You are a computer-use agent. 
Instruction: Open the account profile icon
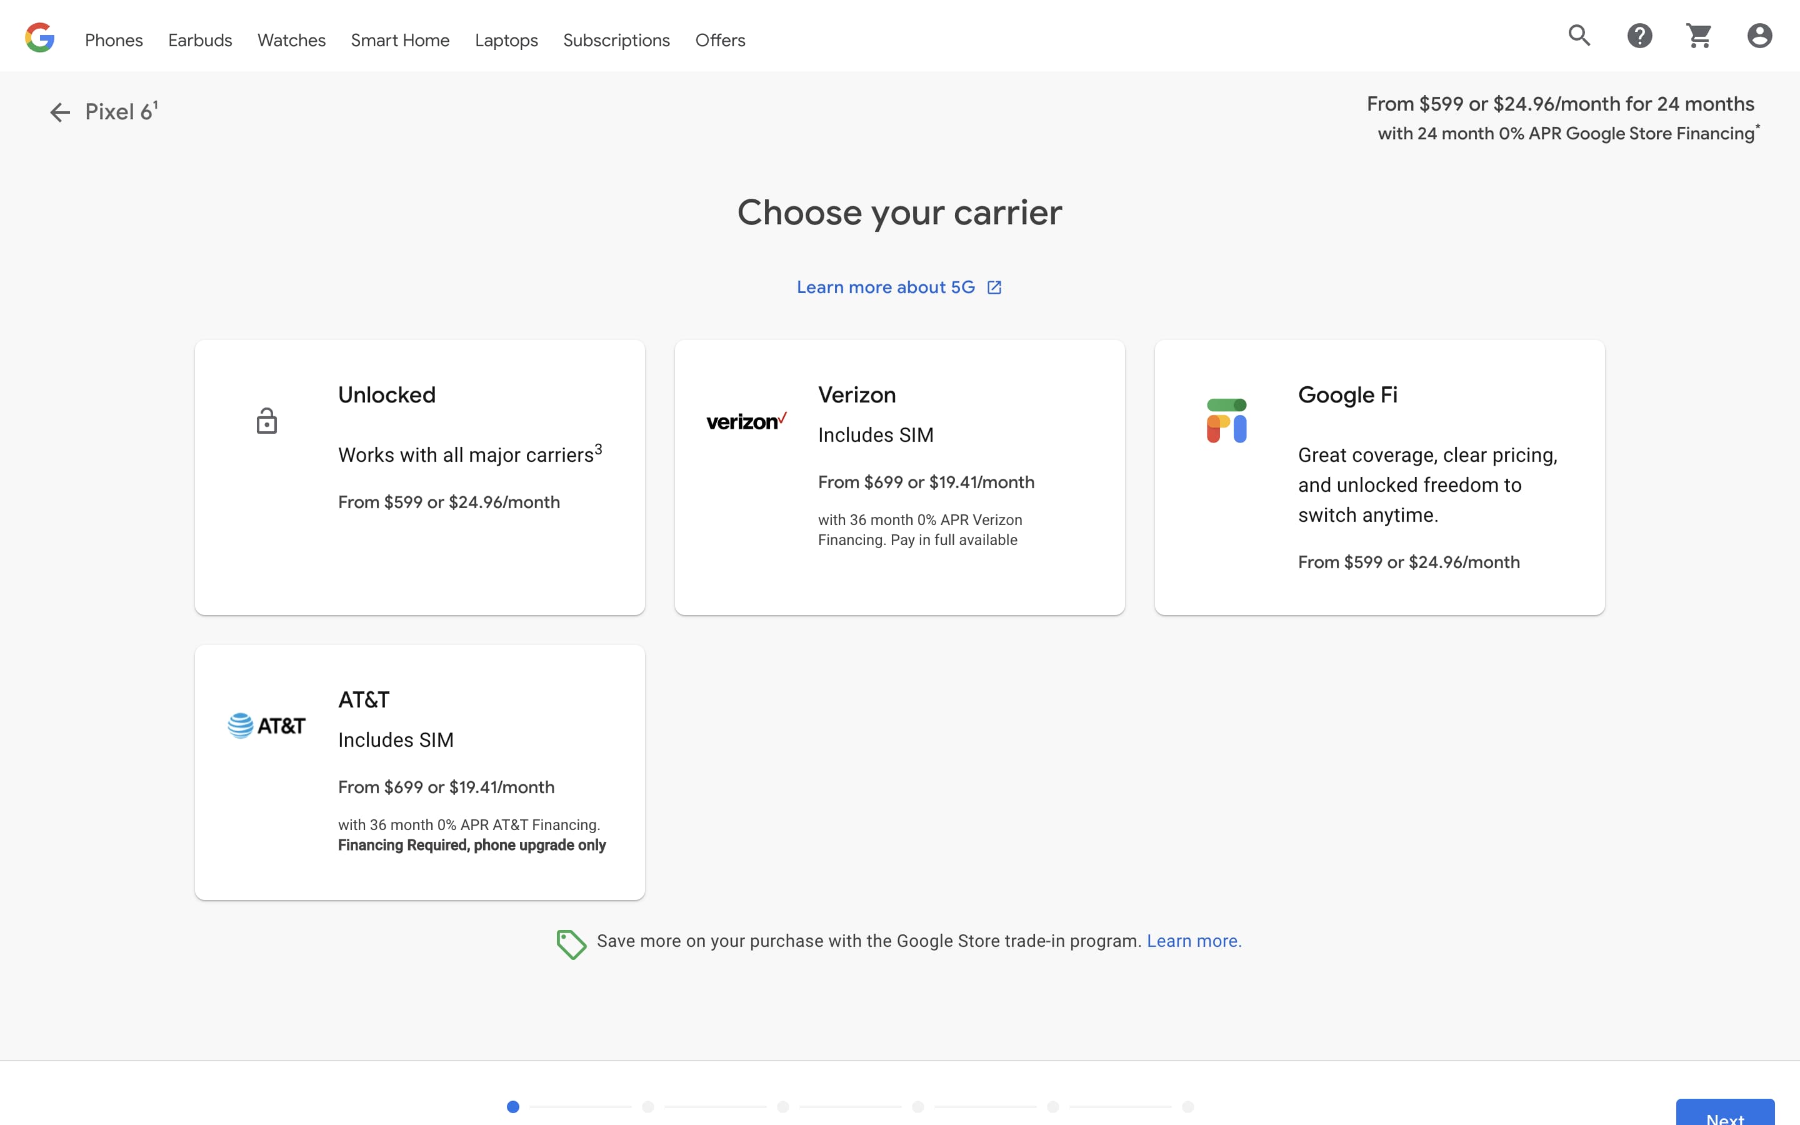[x=1759, y=35]
